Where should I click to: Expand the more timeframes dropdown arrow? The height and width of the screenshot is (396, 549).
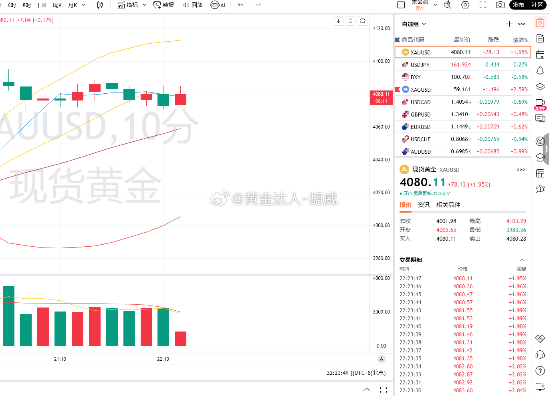coord(84,5)
